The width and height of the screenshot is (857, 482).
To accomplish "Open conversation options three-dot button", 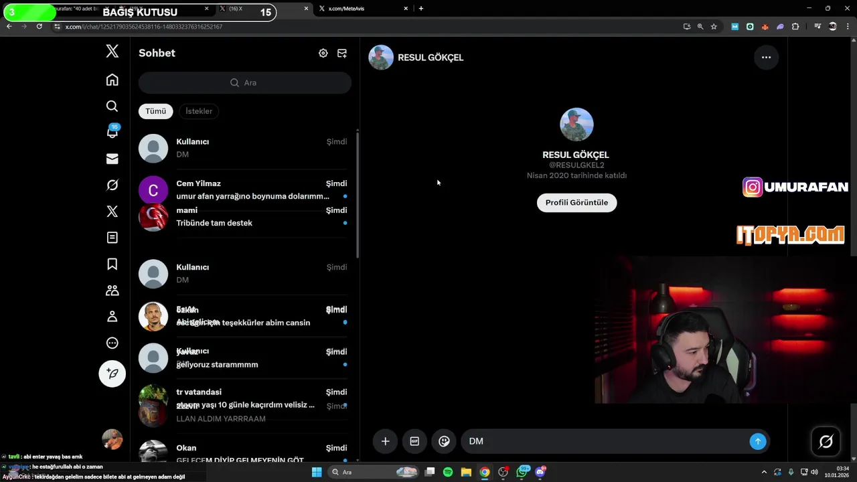I will pos(767,58).
